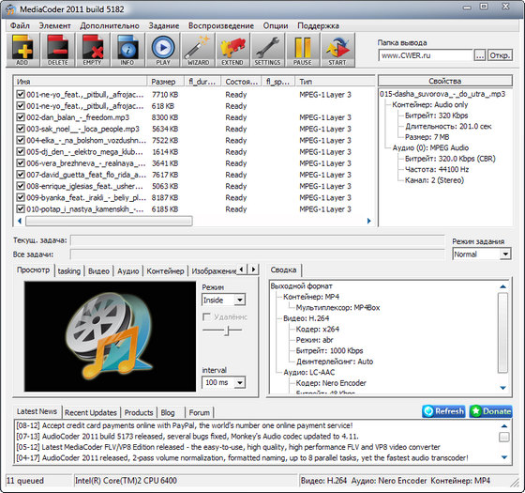The height and width of the screenshot is (493, 525).
Task: Click the EMPTY list toolbar icon
Action: pyautogui.click(x=93, y=50)
